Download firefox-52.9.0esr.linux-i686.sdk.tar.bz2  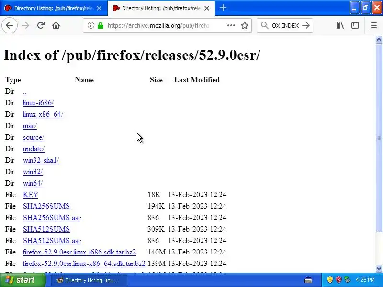tap(79, 252)
